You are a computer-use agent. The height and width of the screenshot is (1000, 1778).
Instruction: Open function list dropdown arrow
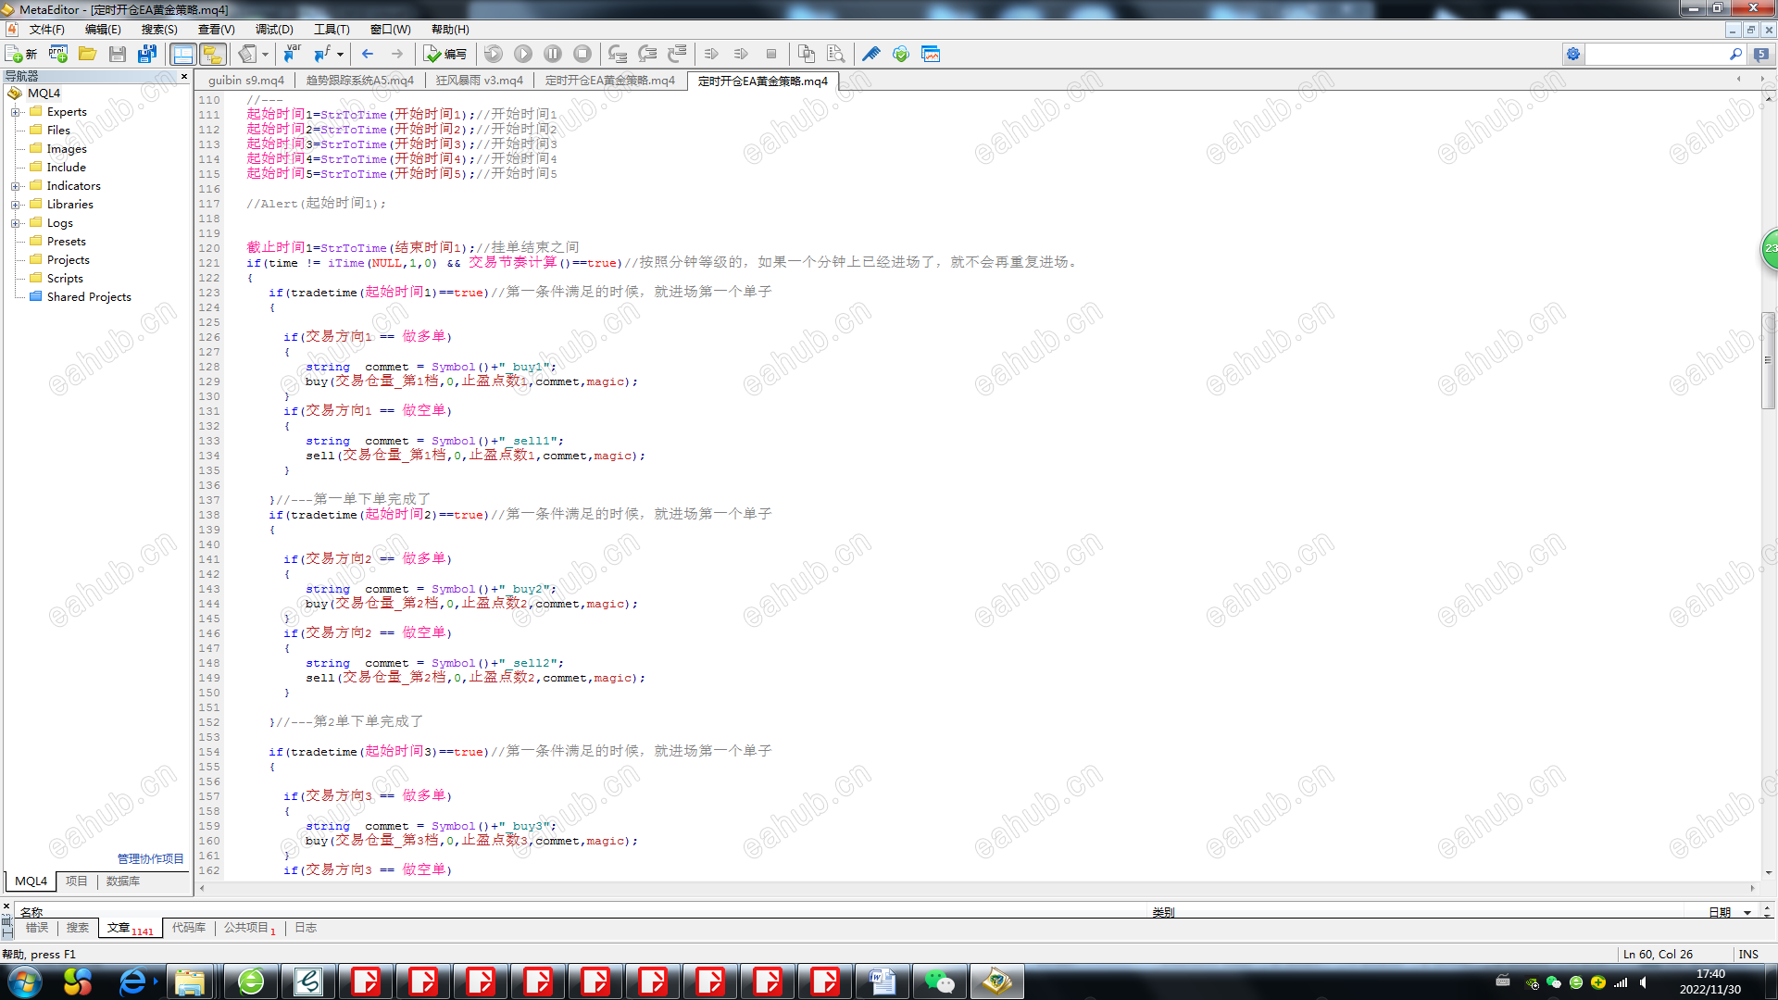[340, 54]
